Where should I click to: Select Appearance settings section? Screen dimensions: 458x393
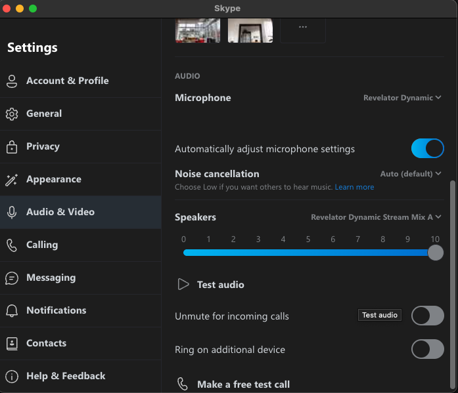[x=81, y=179]
